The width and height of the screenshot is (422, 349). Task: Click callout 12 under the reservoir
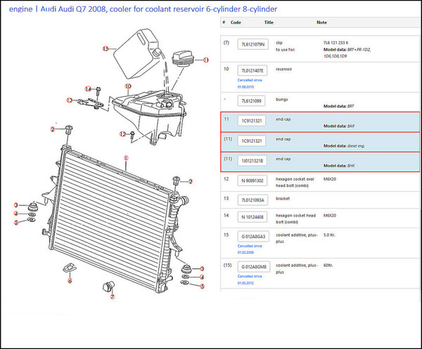(x=122, y=134)
